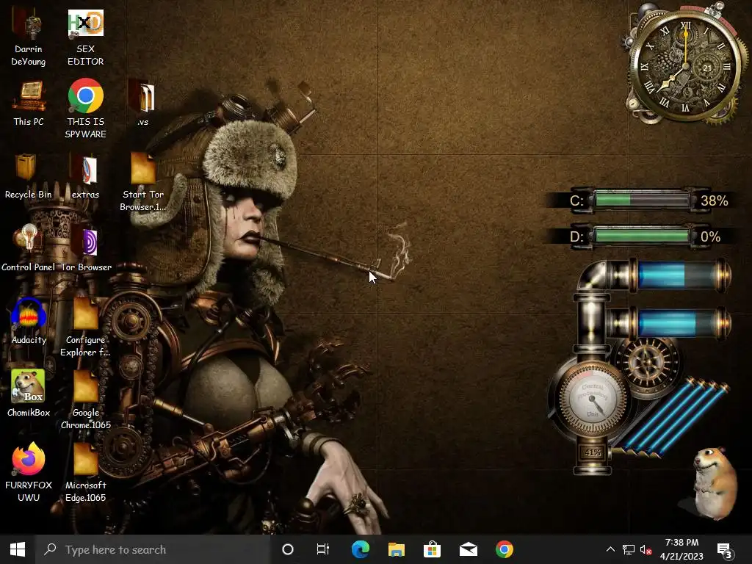This screenshot has width=752, height=564.
Task: Open the taskbar clock and date
Action: (x=681, y=549)
